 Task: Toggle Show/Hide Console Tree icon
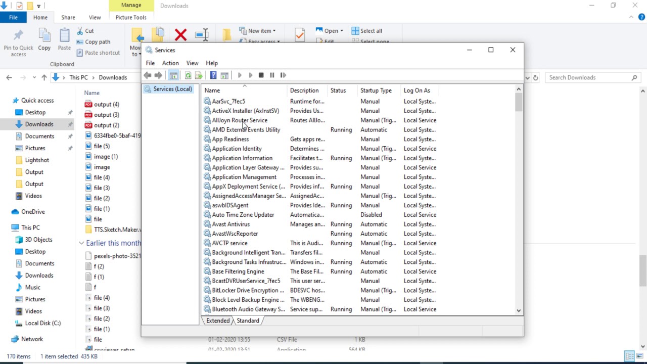point(173,75)
